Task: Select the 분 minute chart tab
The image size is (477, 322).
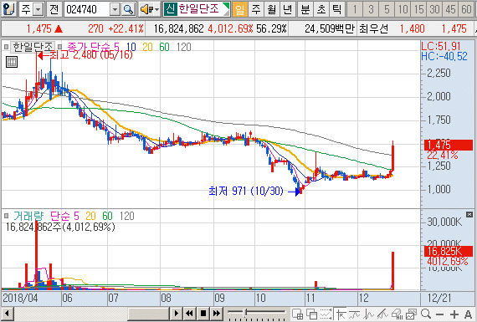Action: coord(305,9)
